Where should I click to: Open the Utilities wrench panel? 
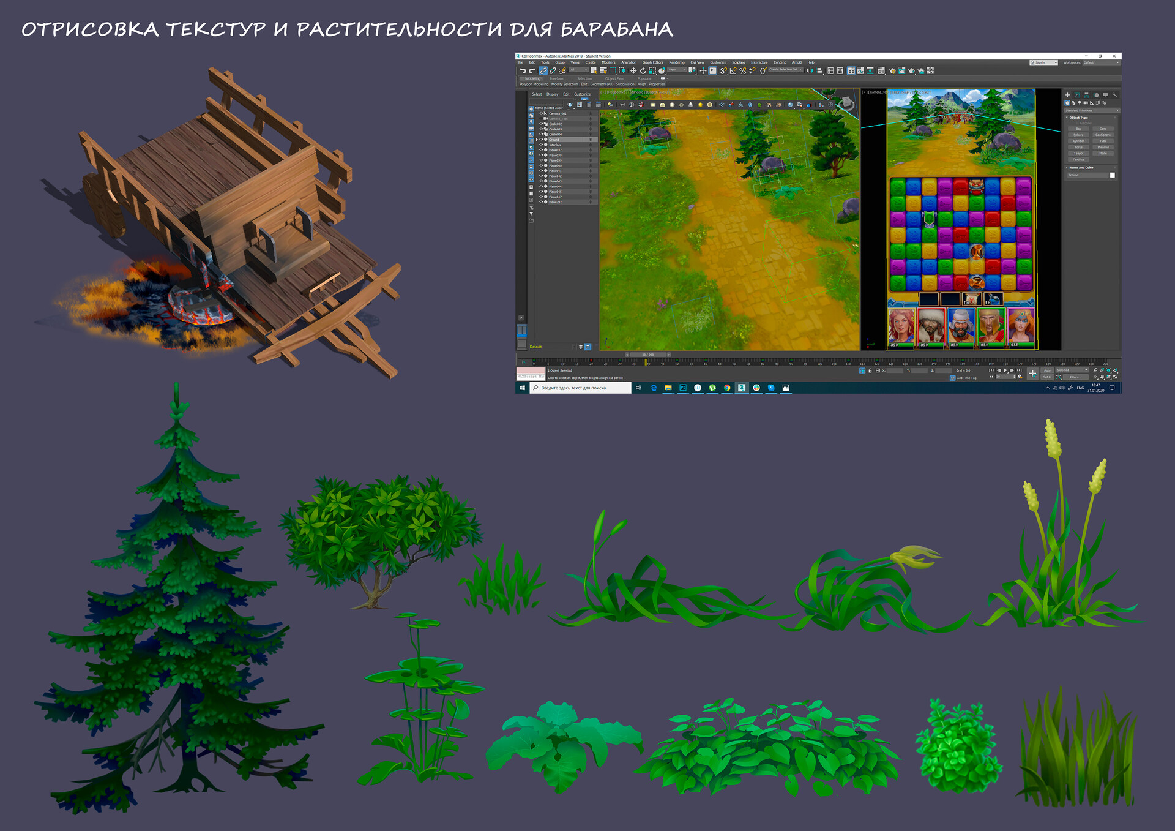1115,95
